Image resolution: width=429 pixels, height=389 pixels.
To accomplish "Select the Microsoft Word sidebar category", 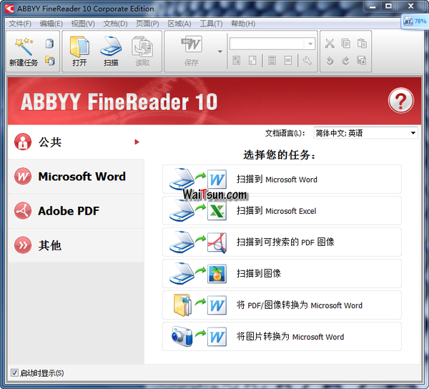I will [x=76, y=177].
